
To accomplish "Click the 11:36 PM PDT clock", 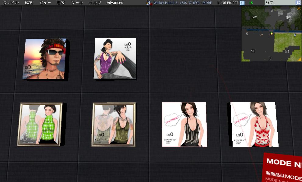I will 228,3.
